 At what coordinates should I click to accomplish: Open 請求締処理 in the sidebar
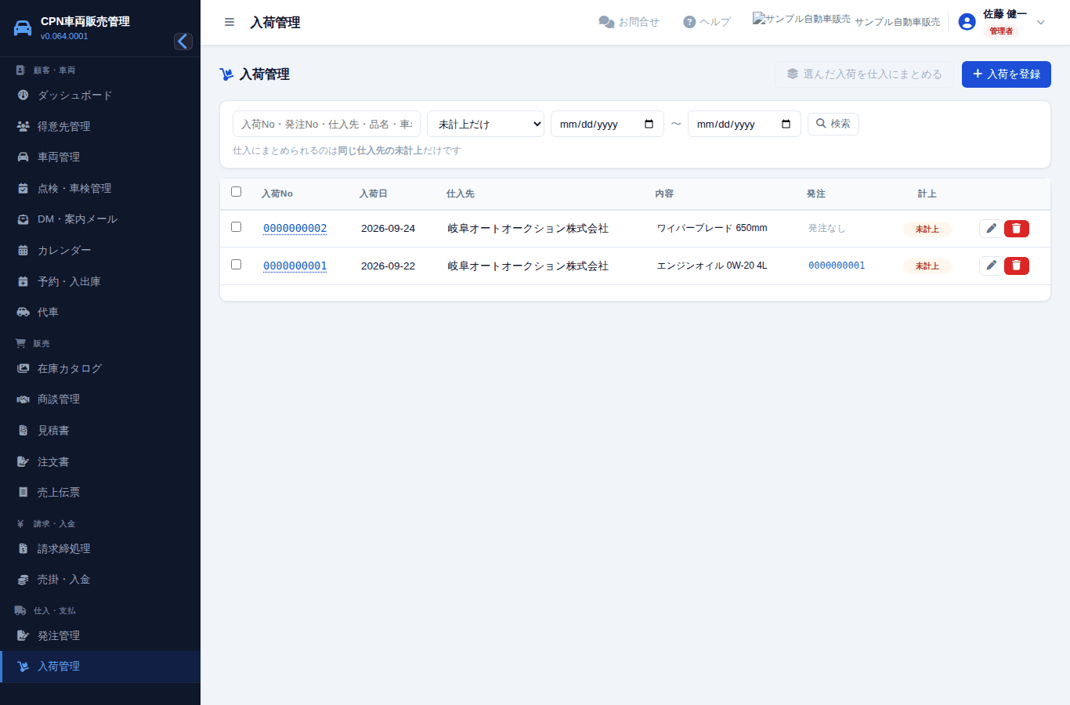pos(100,548)
